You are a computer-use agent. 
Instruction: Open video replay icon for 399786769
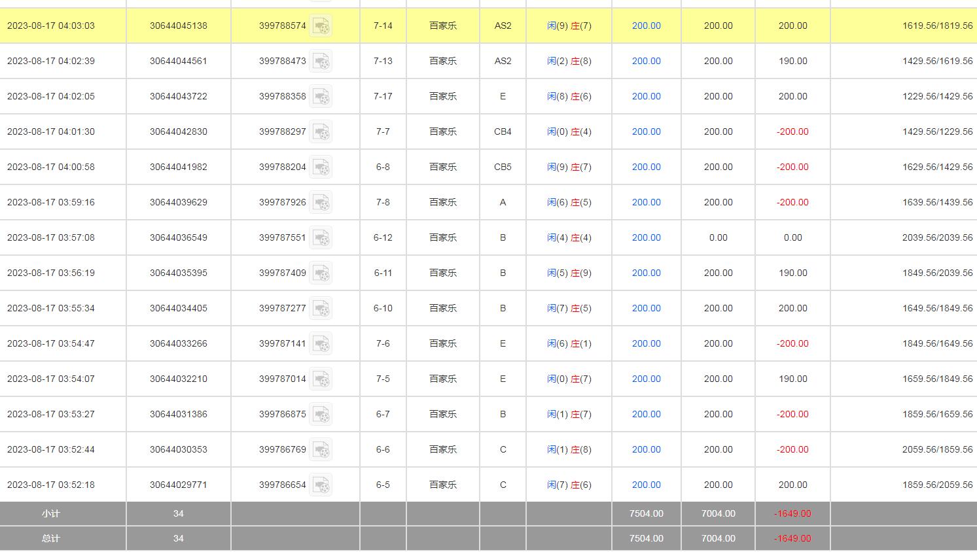click(x=321, y=450)
